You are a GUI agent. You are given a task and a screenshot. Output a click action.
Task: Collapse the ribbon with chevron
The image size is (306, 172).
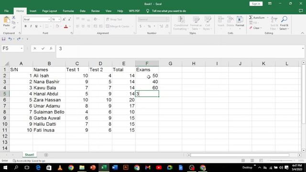coord(302,33)
